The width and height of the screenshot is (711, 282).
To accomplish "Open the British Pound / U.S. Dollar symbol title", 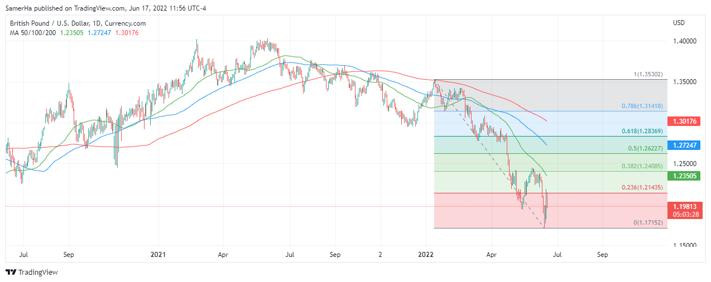I will tap(78, 23).
